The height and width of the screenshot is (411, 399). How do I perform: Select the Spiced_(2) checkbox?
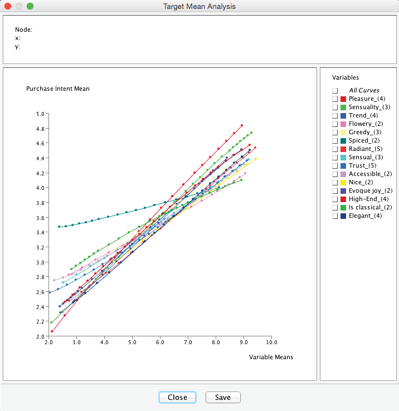(x=335, y=140)
